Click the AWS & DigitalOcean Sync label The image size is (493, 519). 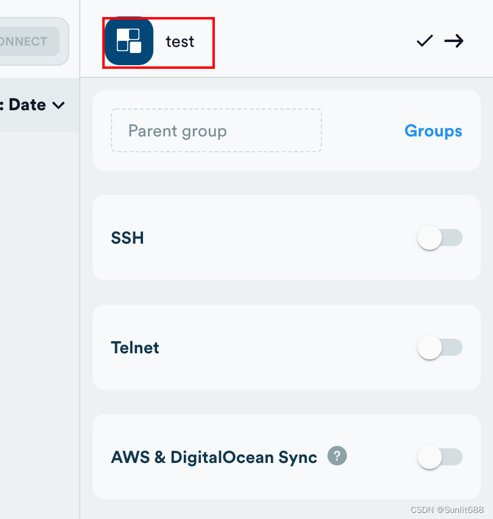214,457
